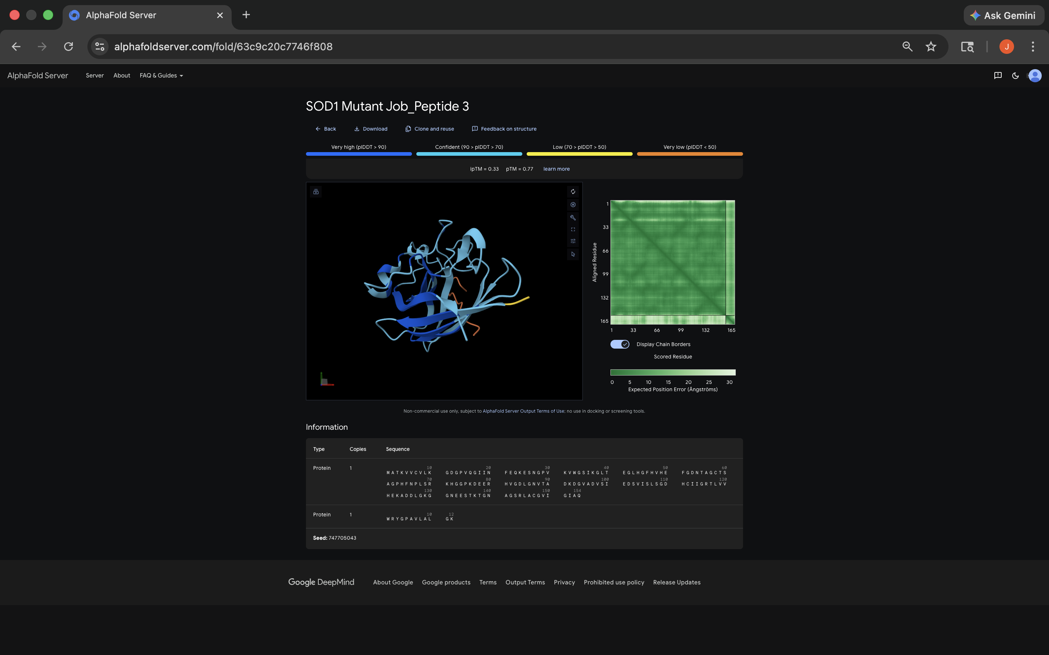The width and height of the screenshot is (1049, 655).
Task: Click the browser back arrow
Action: point(16,46)
